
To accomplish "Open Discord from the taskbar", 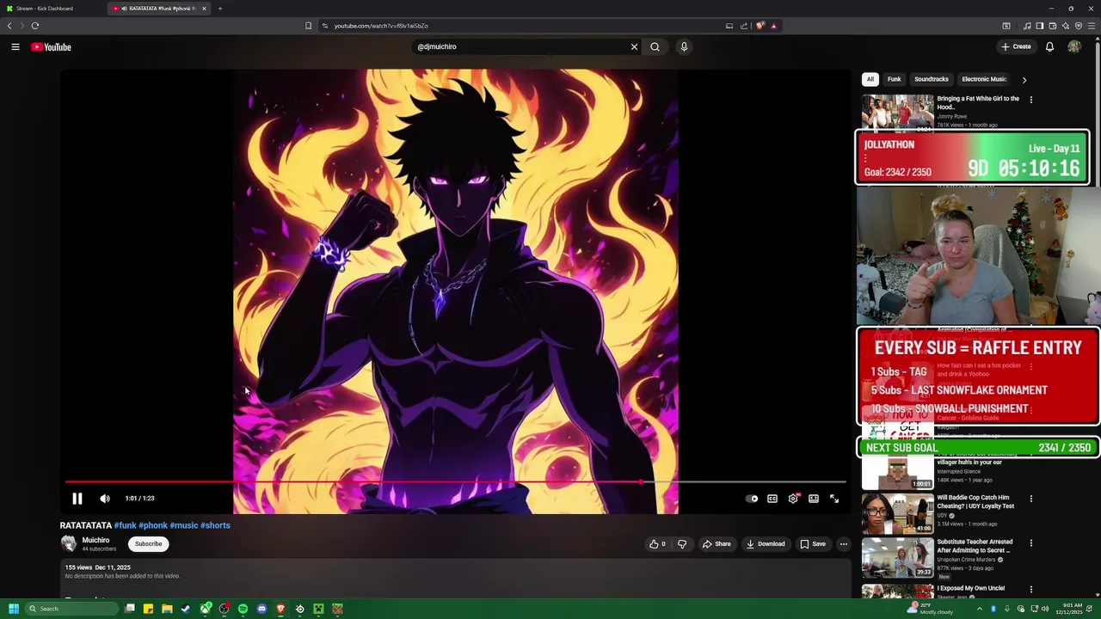I will (x=261, y=609).
